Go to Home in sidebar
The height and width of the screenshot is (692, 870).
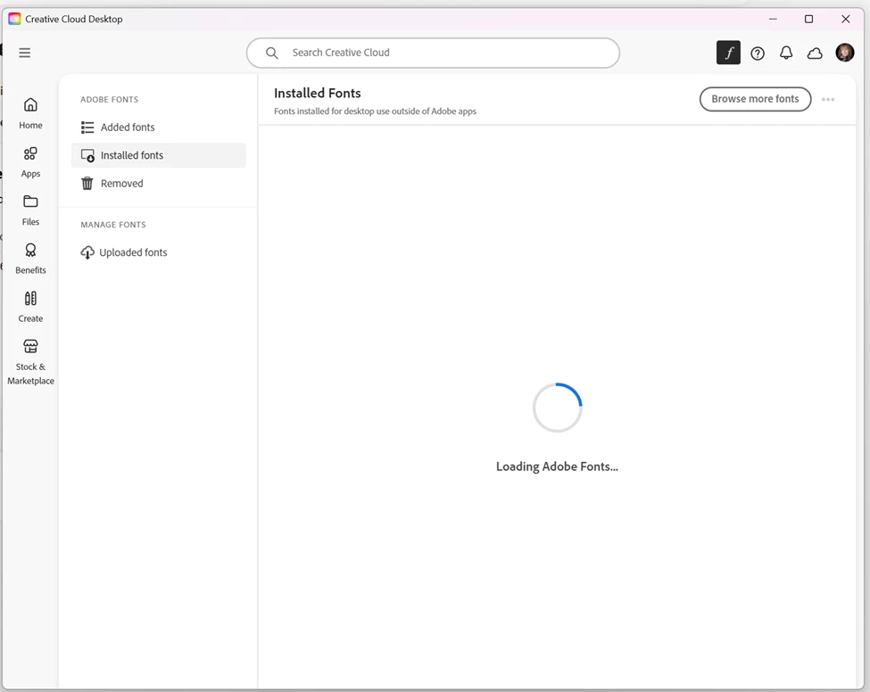pyautogui.click(x=30, y=113)
